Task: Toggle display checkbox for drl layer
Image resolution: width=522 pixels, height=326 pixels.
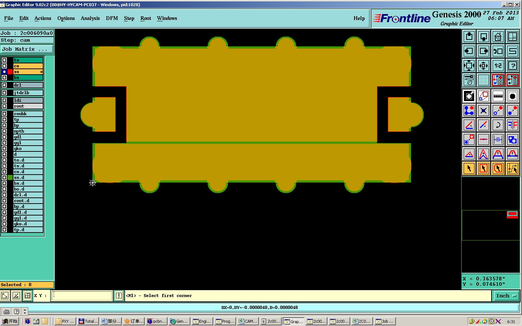Action: (4, 85)
